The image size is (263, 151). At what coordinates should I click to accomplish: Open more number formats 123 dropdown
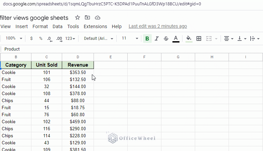point(70,39)
